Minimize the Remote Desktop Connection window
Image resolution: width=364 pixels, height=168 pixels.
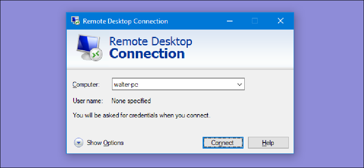click(x=229, y=21)
